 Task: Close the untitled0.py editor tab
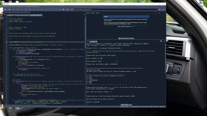pos(13,15)
